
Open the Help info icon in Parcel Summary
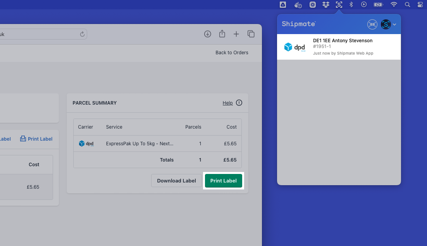(x=239, y=103)
